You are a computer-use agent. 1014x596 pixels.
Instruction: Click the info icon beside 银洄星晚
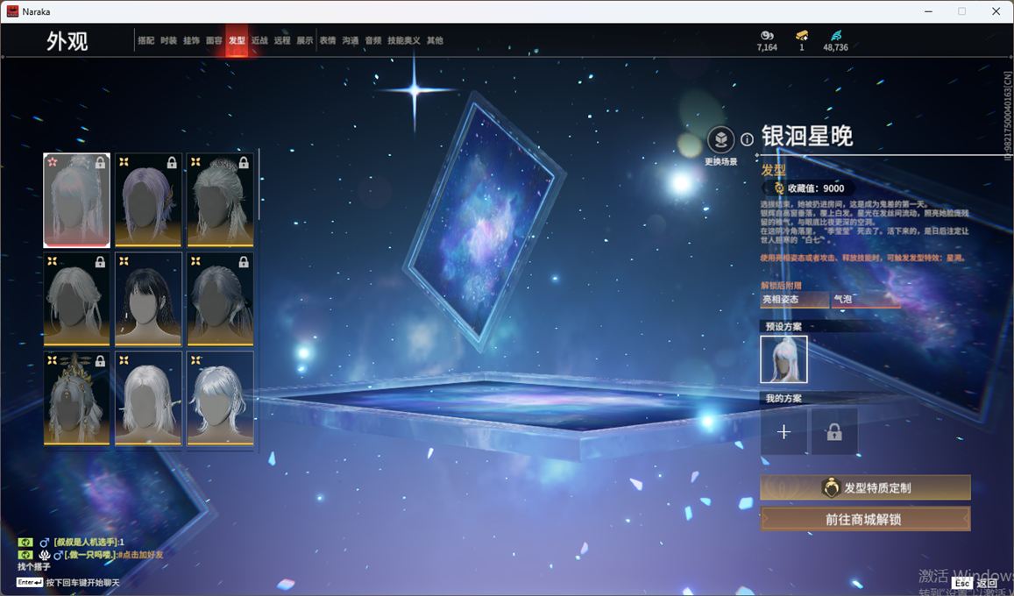point(747,139)
